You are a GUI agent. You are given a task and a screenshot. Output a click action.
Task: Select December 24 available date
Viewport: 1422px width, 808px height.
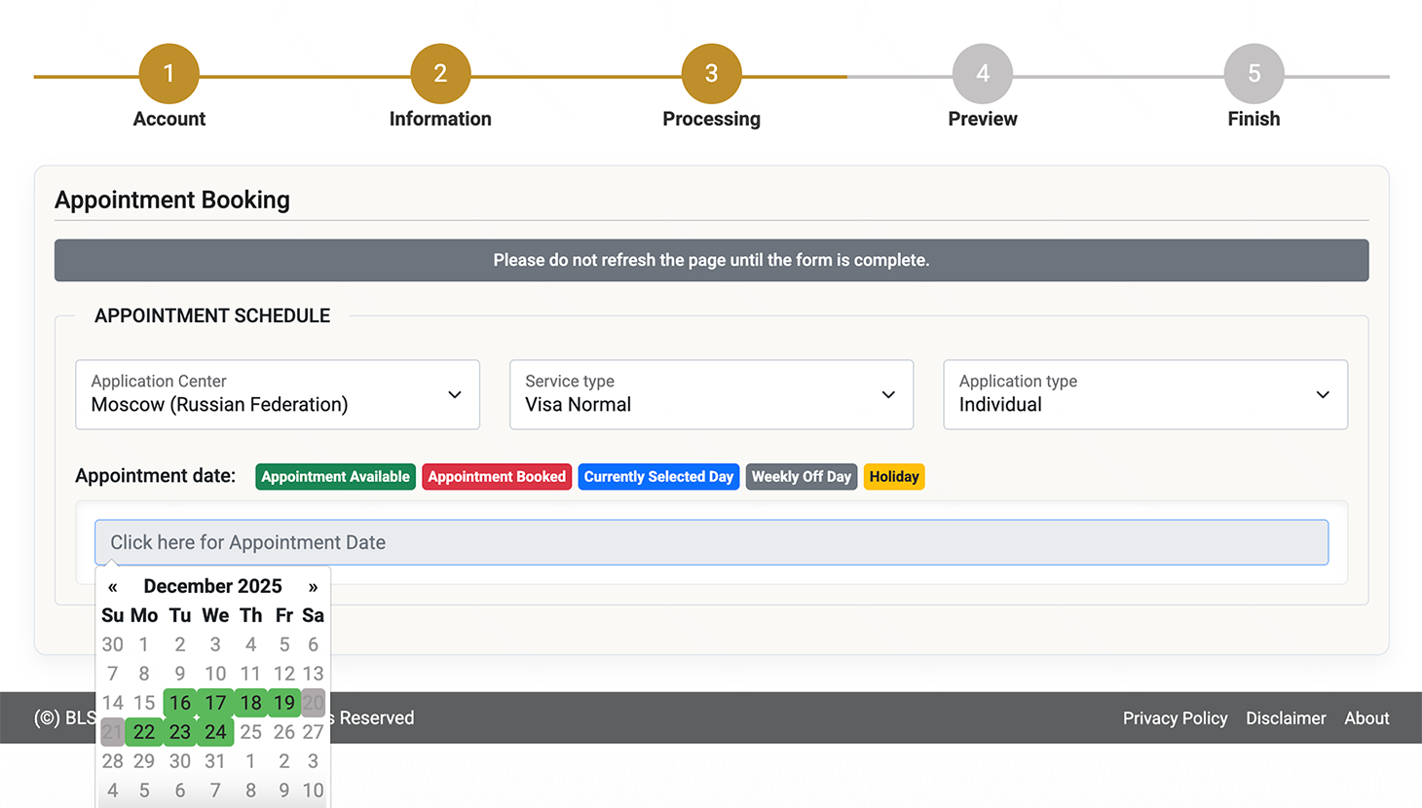tap(215, 732)
